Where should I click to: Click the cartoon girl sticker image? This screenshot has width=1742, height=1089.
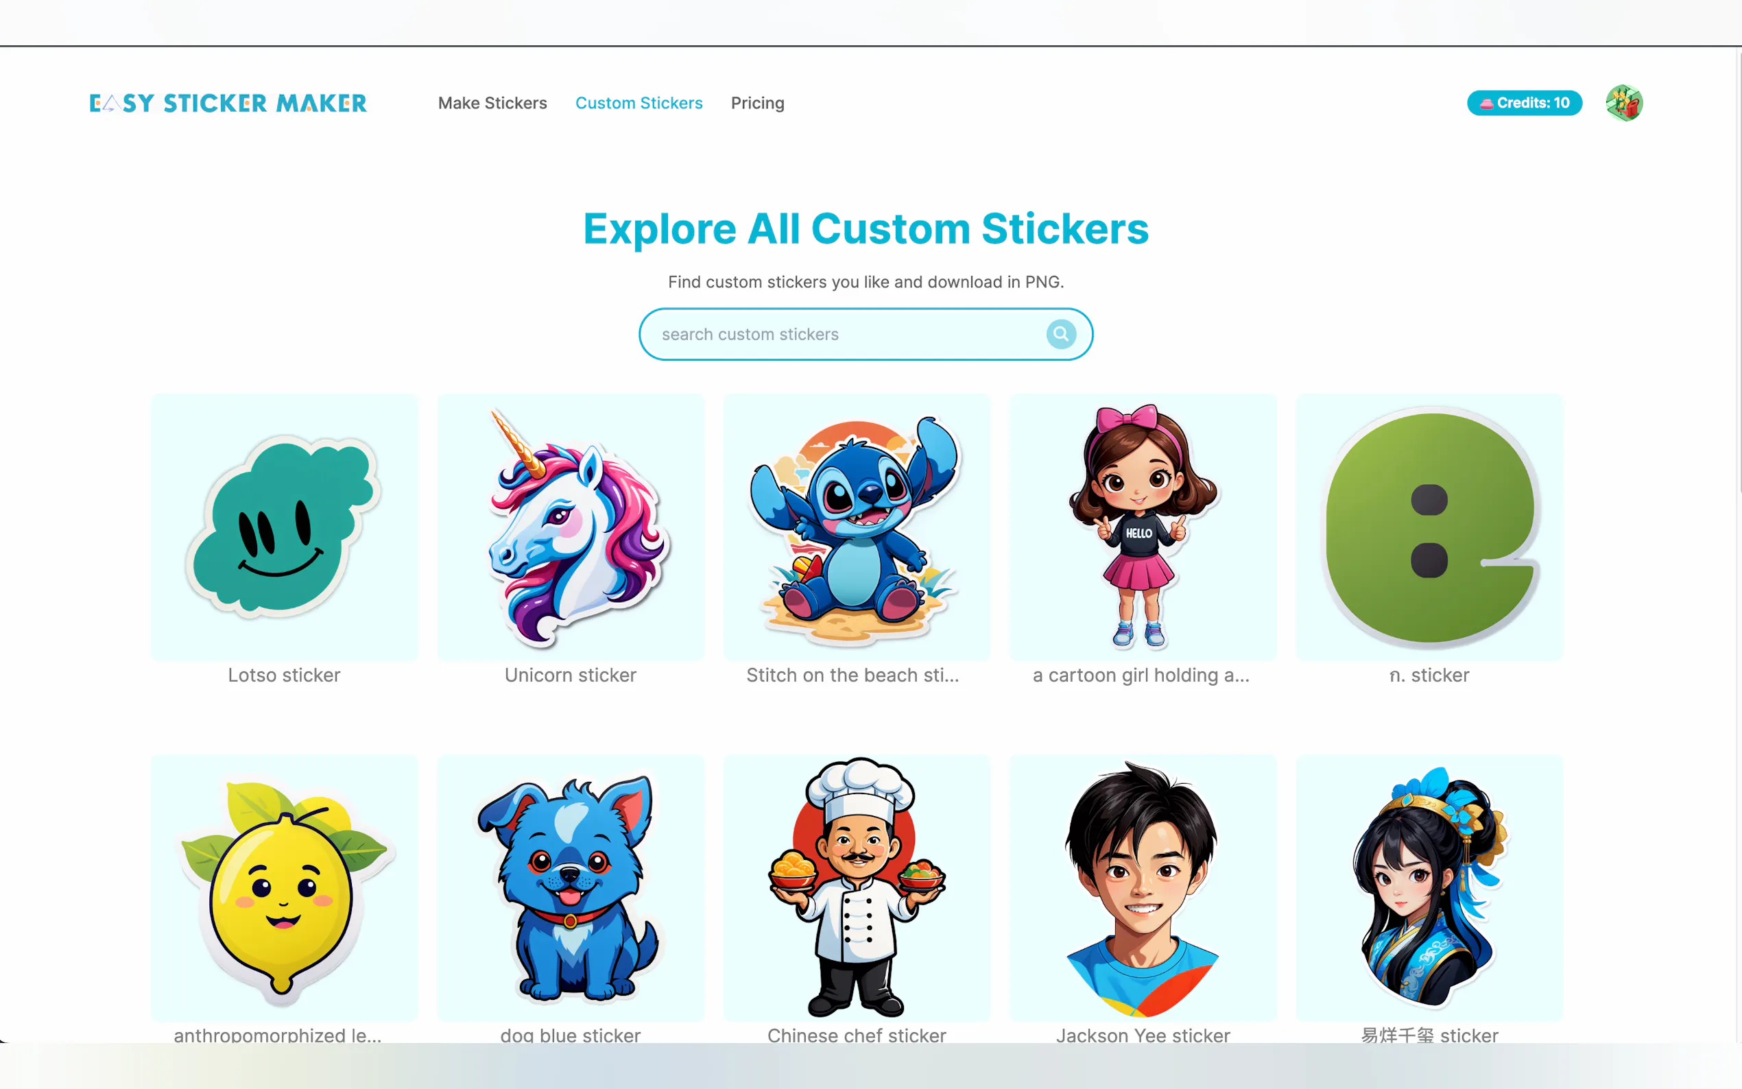coord(1143,527)
